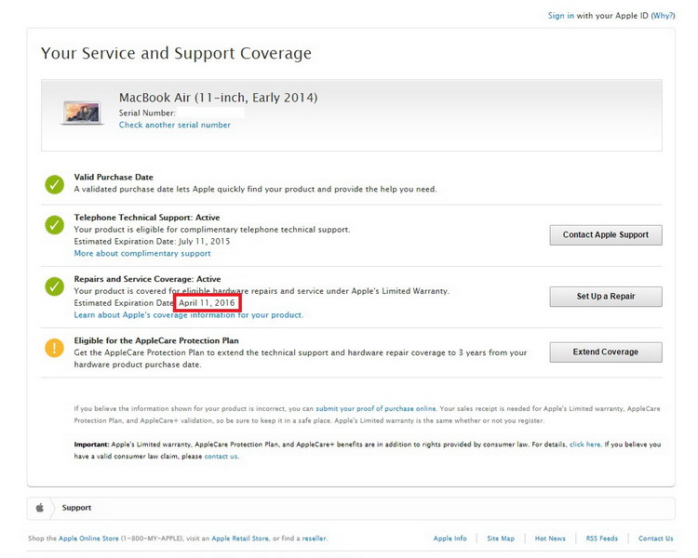Click green checkmark beside Repairs and Service Coverage

pyautogui.click(x=55, y=286)
